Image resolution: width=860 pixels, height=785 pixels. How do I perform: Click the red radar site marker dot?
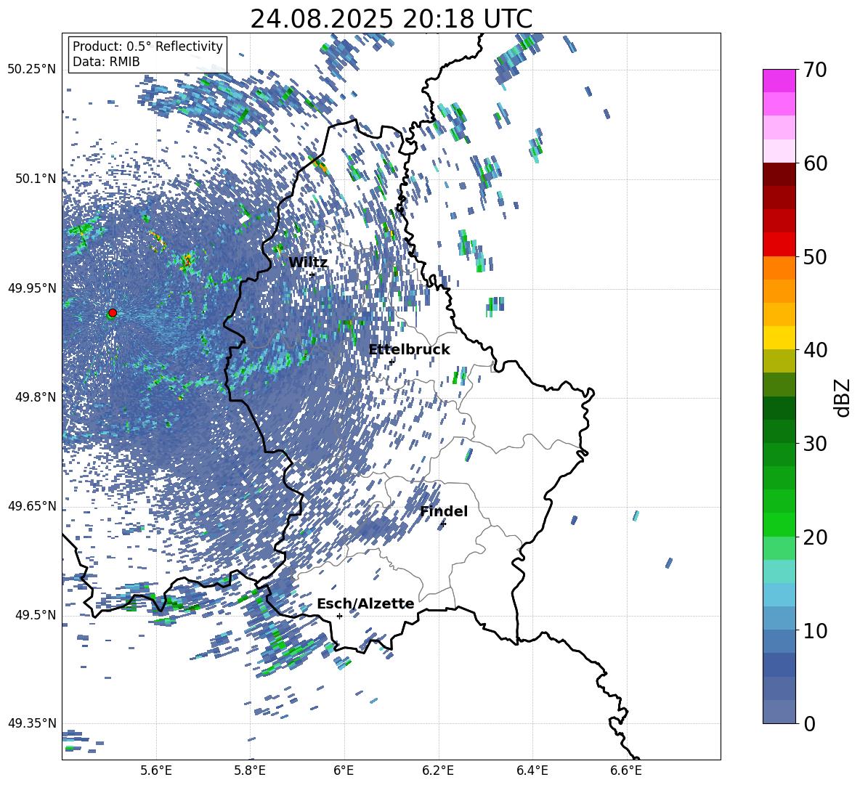click(x=113, y=312)
